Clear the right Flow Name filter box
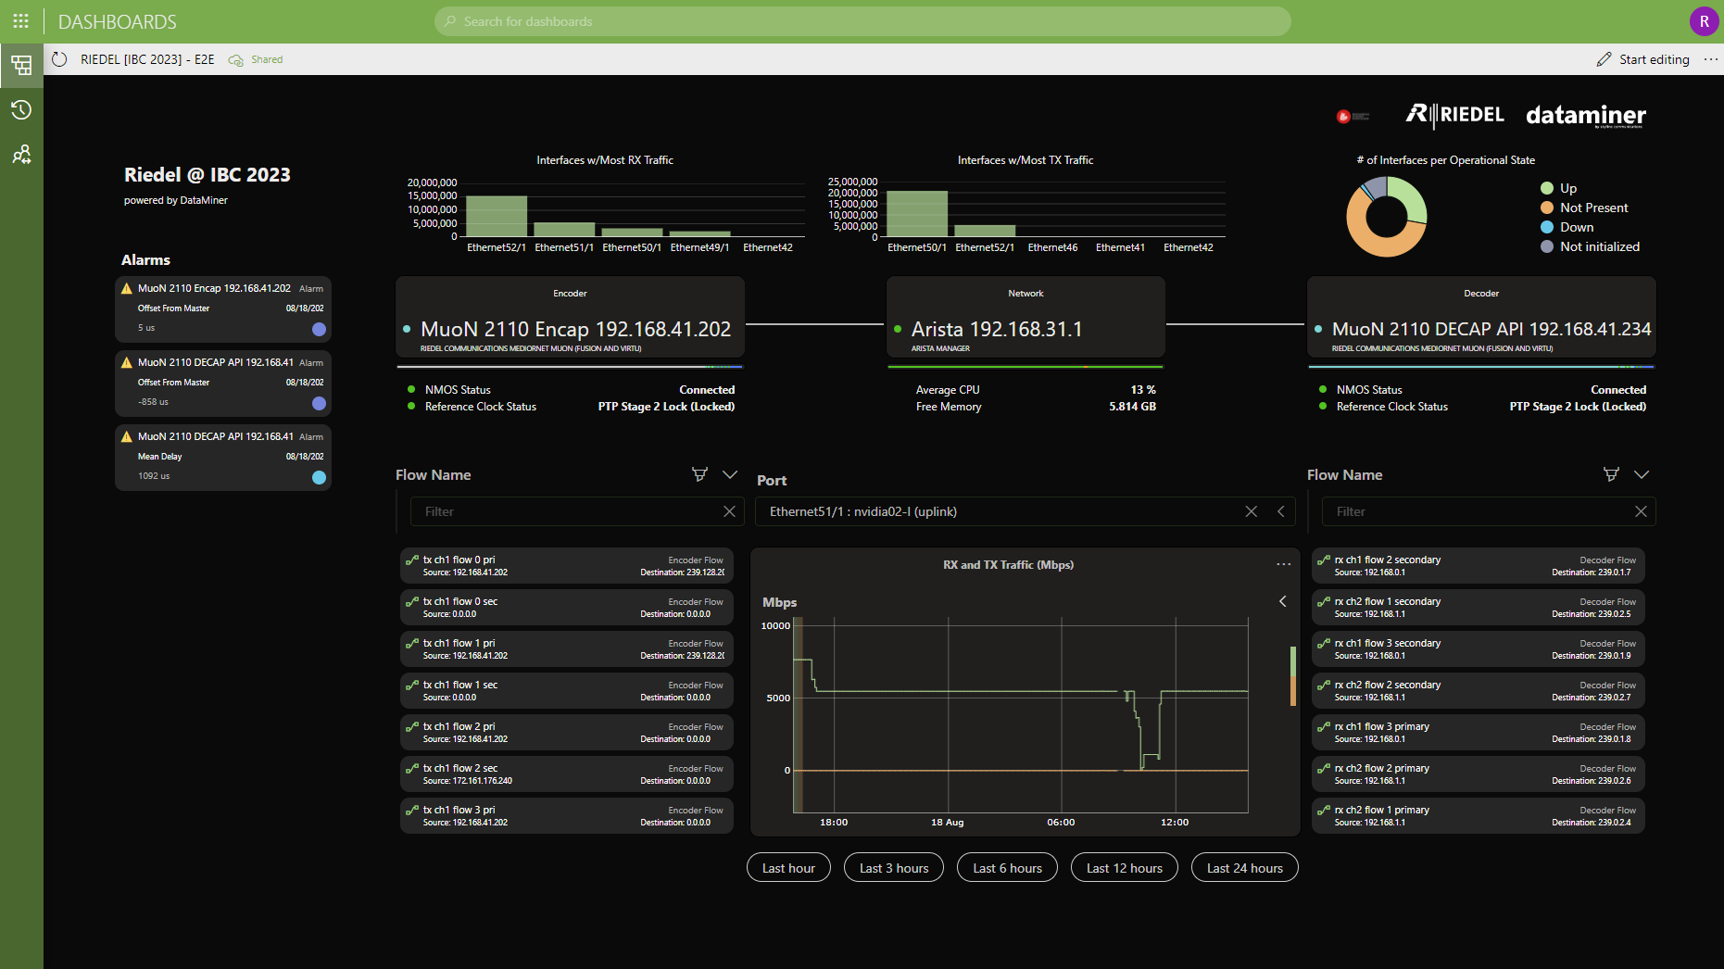Viewport: 1724px width, 969px height. [1641, 511]
